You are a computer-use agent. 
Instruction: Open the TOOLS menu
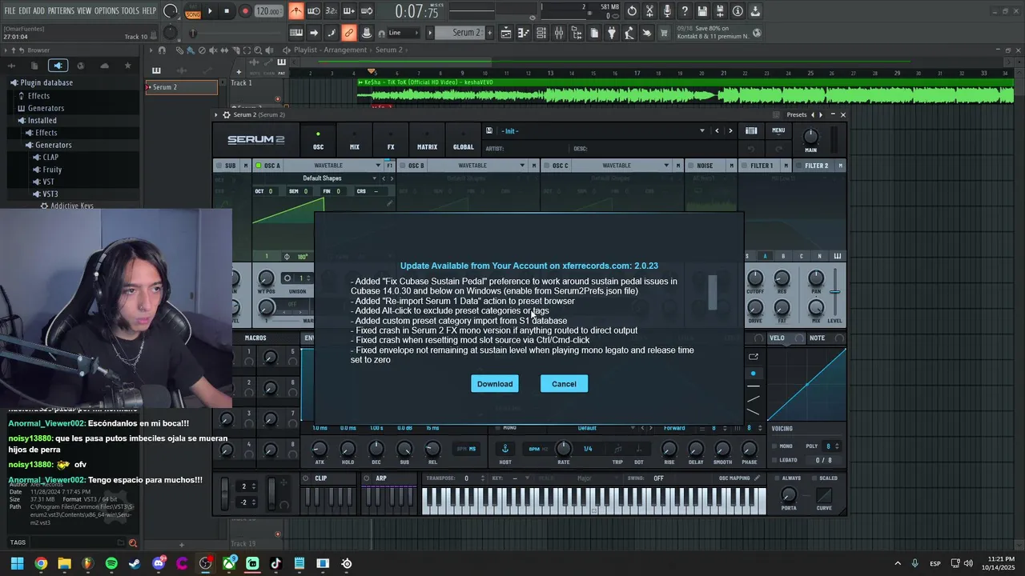click(x=131, y=10)
